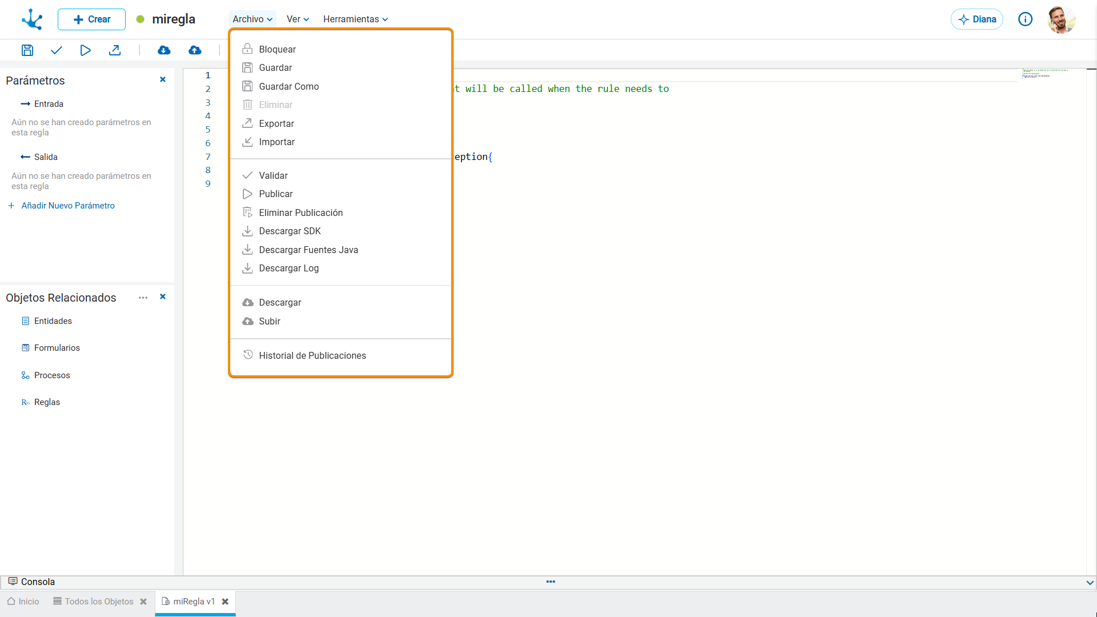Open the information circle icon
Viewport: 1097px width, 617px height.
1026,19
